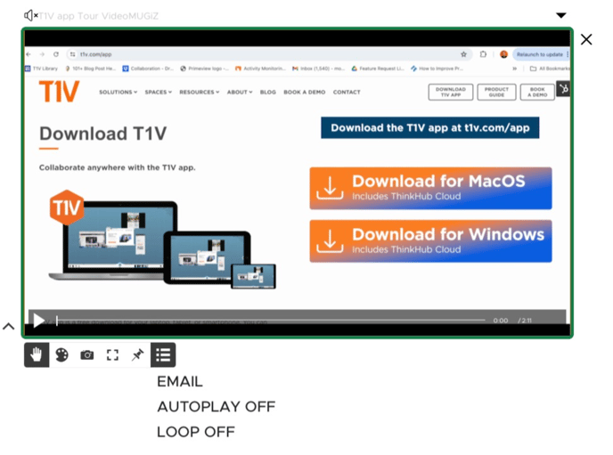613x455 pixels.
Task: Pin the video with the pushpin icon
Action: 137,355
